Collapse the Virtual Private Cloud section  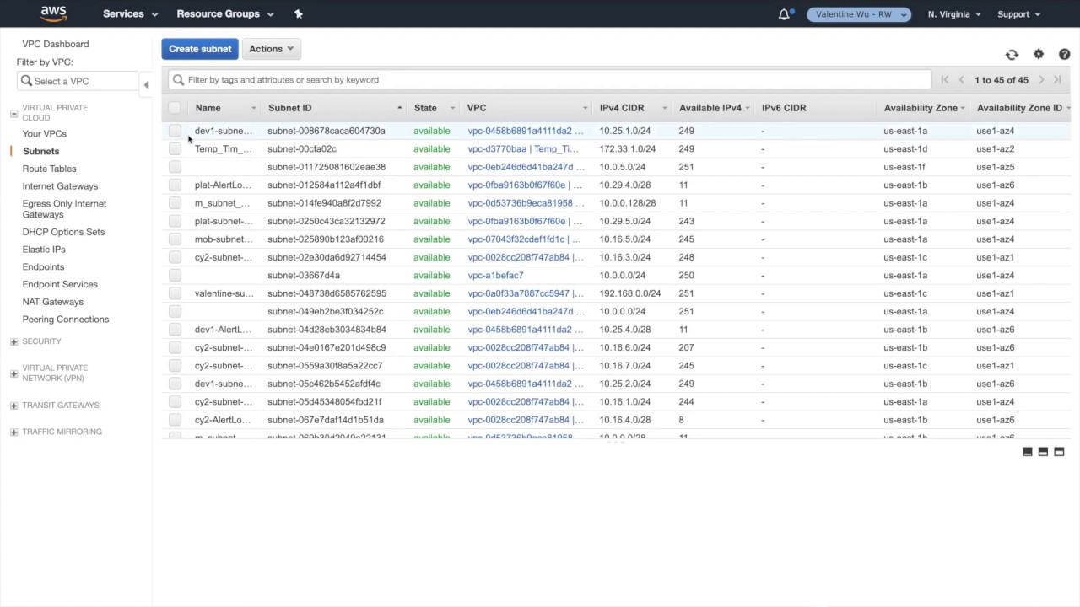tap(13, 113)
